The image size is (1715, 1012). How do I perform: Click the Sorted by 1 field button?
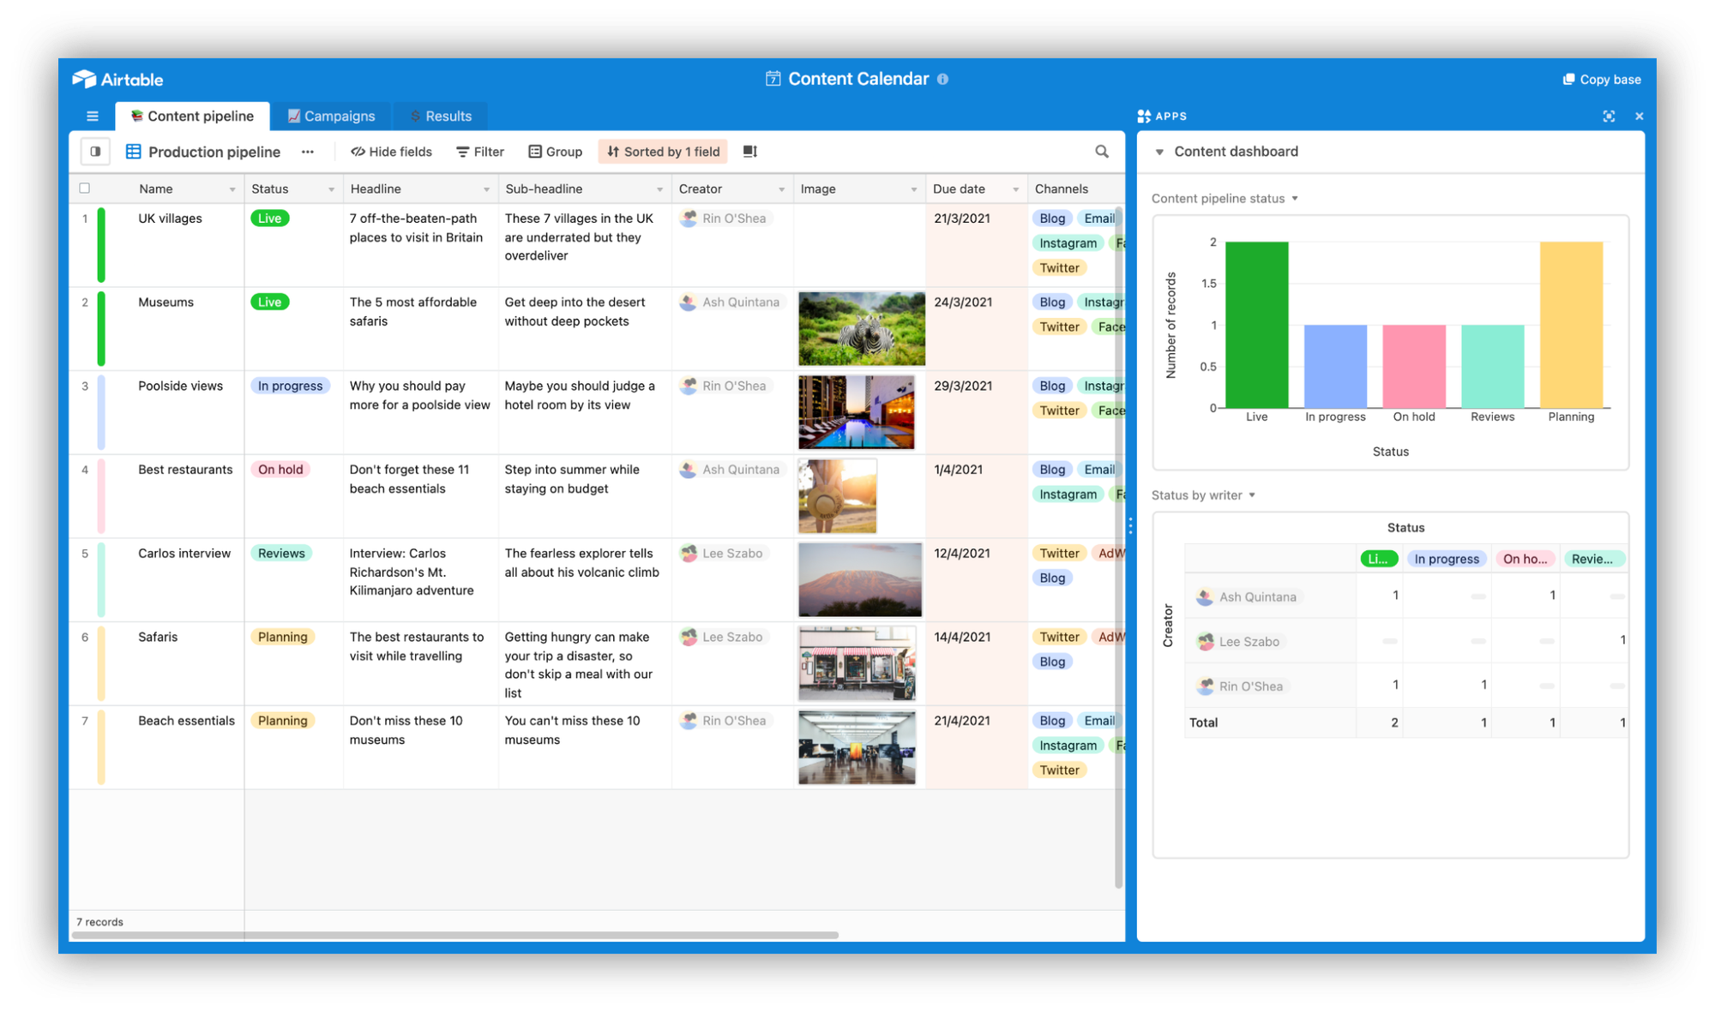pos(663,152)
